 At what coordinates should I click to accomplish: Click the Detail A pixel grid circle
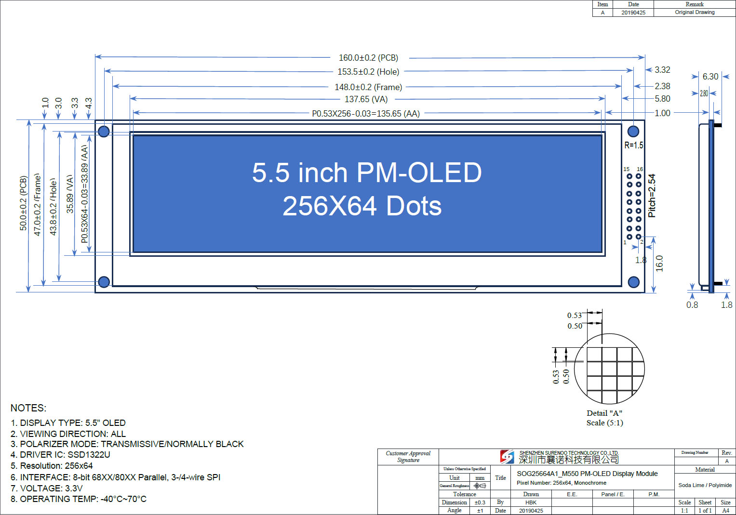pyautogui.click(x=610, y=369)
